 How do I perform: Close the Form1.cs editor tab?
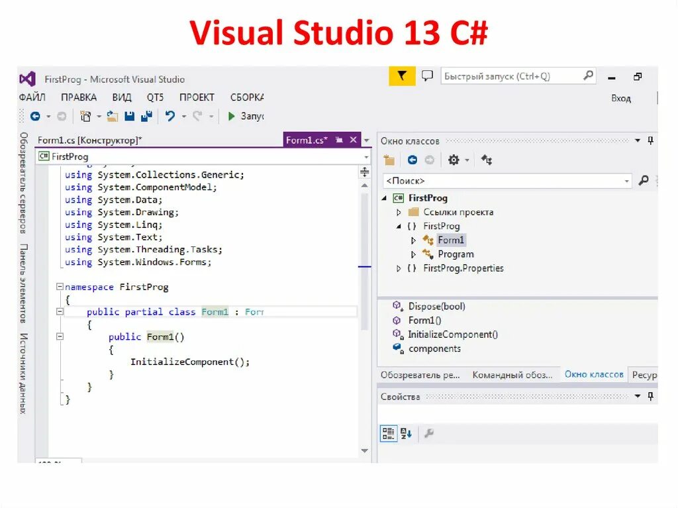coord(354,140)
